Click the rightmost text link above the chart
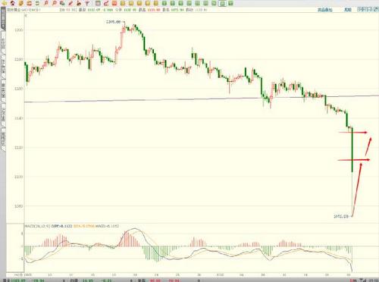Viewport: 379px width, 282px height. click(x=368, y=10)
